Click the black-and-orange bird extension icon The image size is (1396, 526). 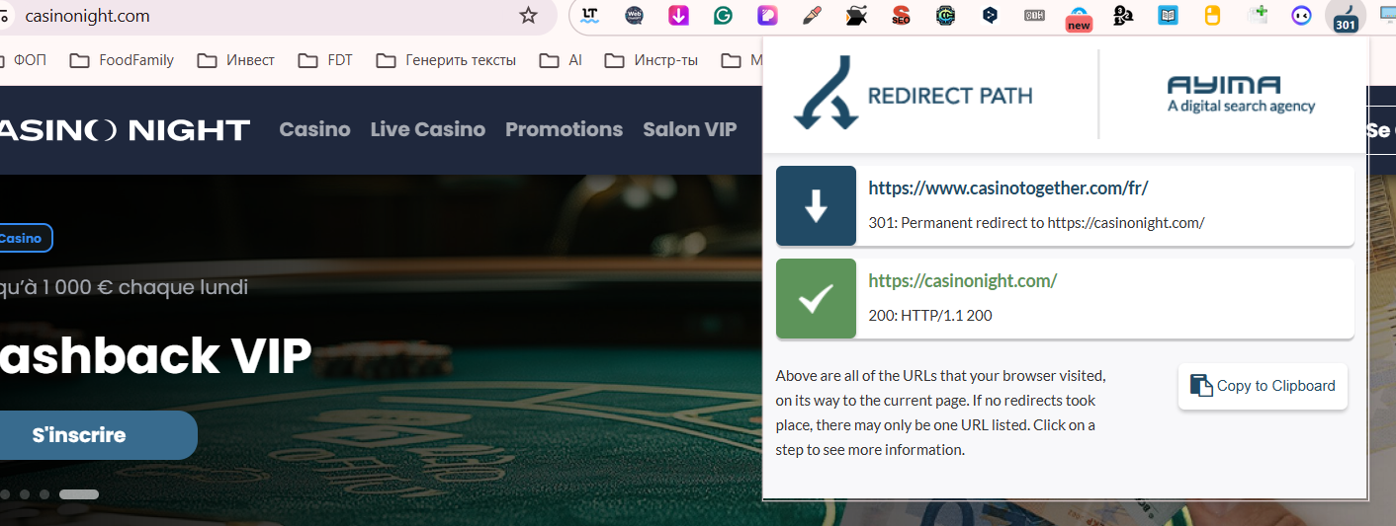coord(856,15)
